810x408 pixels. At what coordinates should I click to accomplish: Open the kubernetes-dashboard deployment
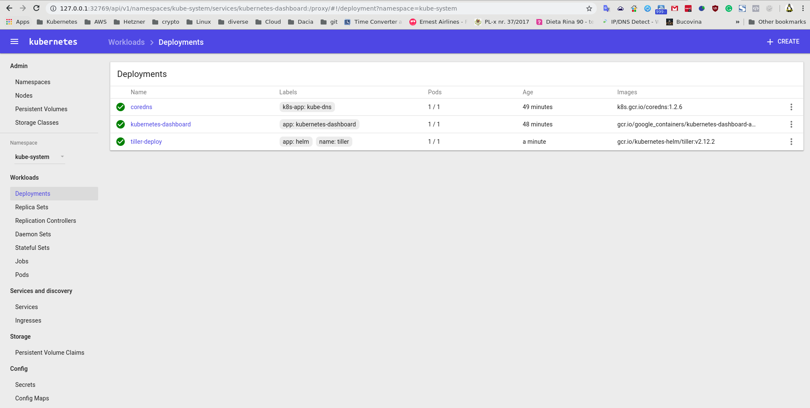tap(161, 124)
